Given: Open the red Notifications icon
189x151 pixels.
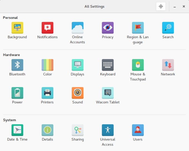Looking at the screenshot, I should (x=47, y=28).
